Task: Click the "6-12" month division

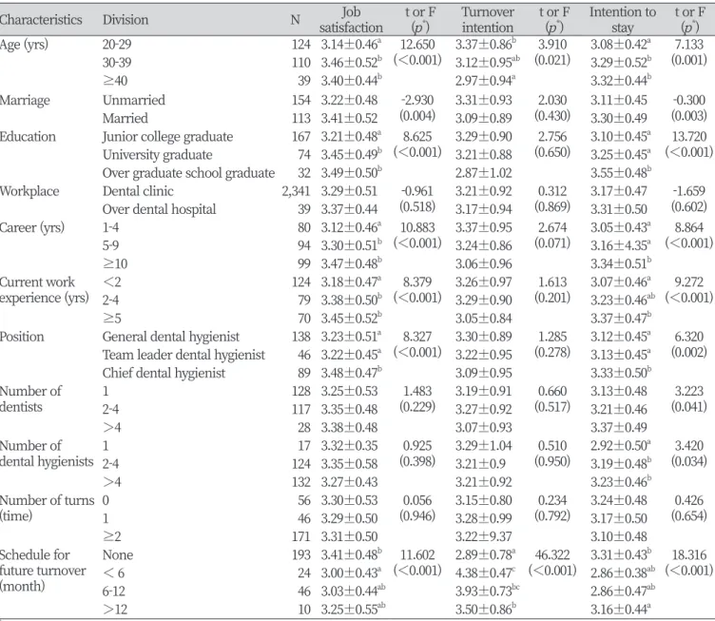Action: 113,592
